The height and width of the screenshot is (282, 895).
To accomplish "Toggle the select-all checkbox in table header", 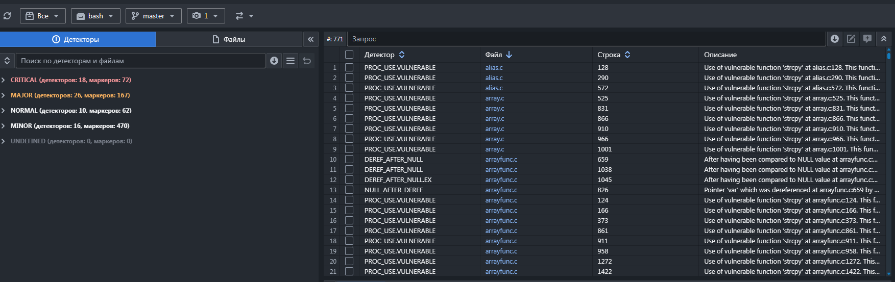I will pyautogui.click(x=349, y=55).
